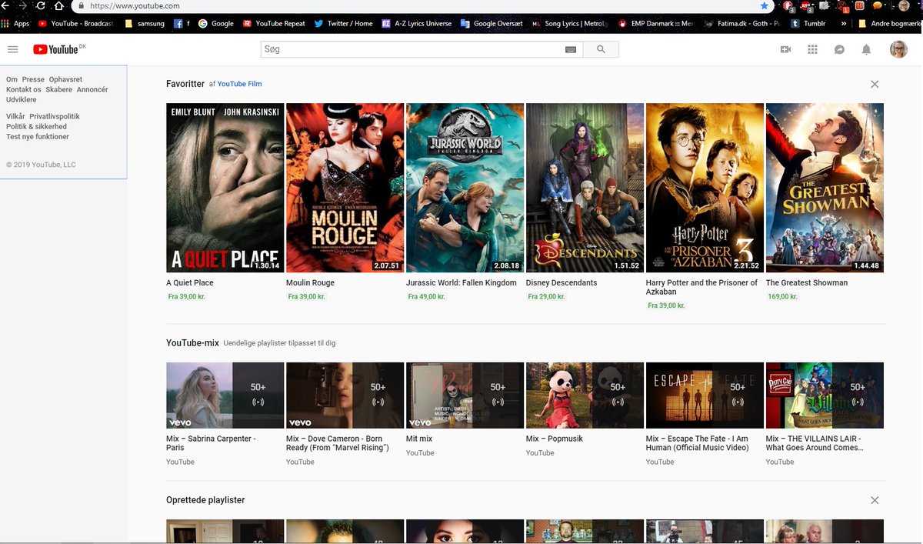The image size is (923, 544).
Task: Click the search magnifier button
Action: click(x=601, y=49)
